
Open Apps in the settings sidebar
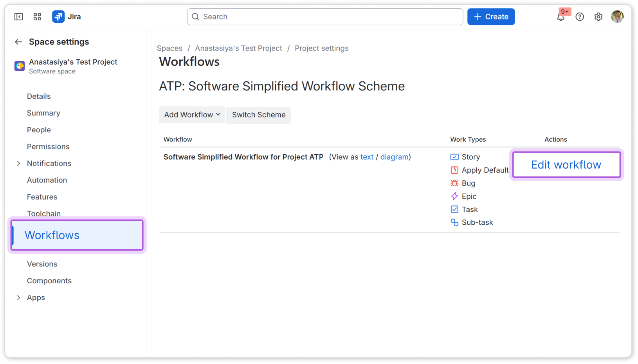coord(36,298)
